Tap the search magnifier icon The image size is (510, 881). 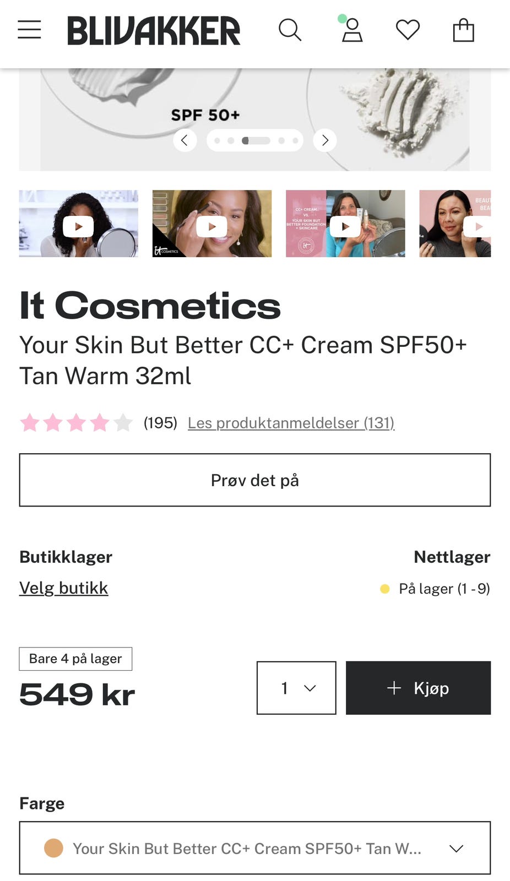290,30
